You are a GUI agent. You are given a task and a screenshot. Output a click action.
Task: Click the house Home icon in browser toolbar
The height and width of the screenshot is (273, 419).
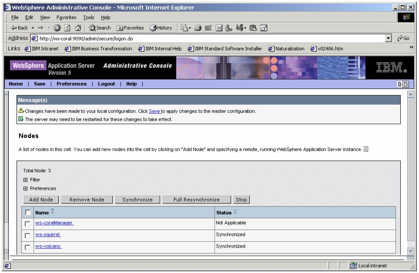pyautogui.click(x=78, y=28)
